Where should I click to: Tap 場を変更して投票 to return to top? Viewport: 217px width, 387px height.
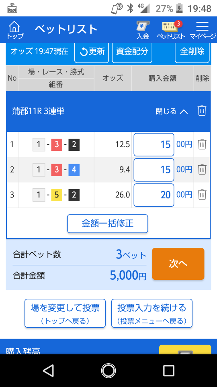click(x=65, y=313)
